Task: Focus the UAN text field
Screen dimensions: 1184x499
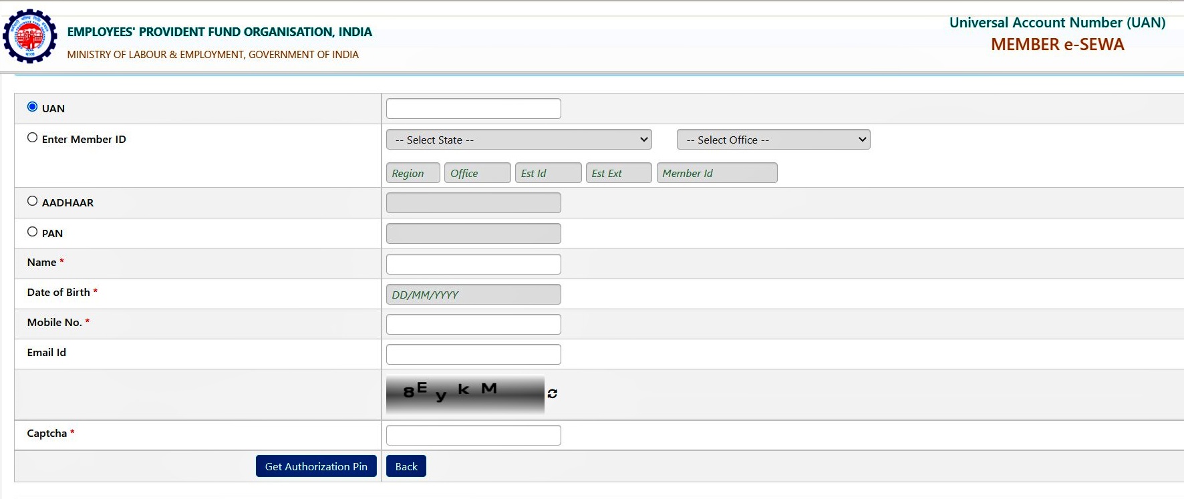Action: point(474,108)
